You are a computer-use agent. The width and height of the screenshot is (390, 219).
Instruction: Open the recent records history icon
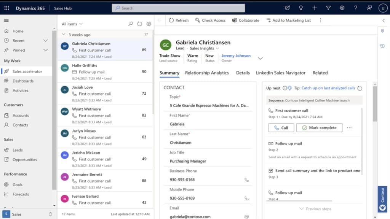click(x=382, y=46)
